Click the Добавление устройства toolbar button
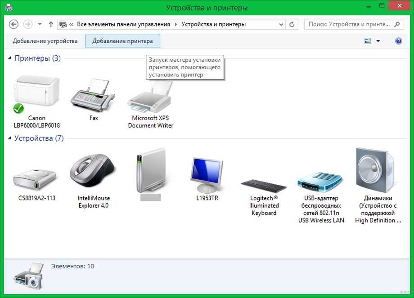This screenshot has width=414, height=298. coord(45,41)
